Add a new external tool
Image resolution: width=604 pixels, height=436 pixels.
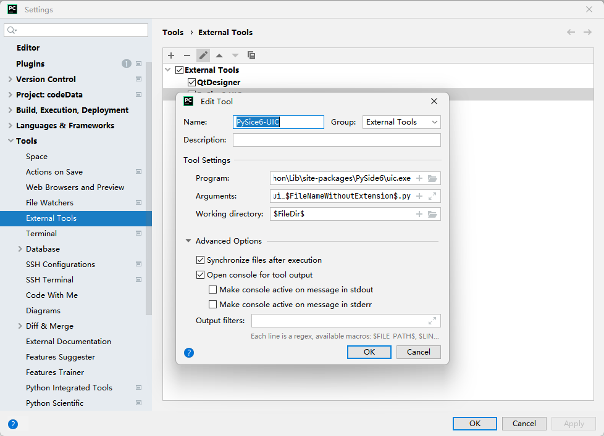point(171,56)
